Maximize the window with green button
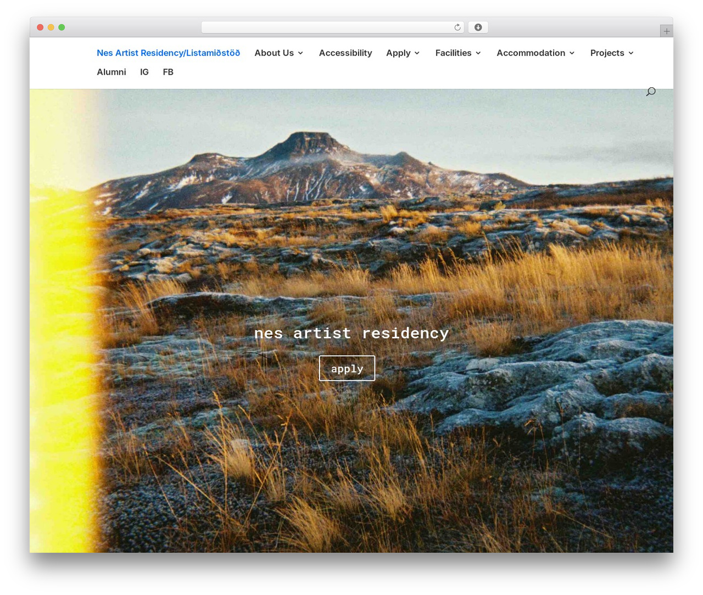The image size is (703, 595). click(x=62, y=27)
